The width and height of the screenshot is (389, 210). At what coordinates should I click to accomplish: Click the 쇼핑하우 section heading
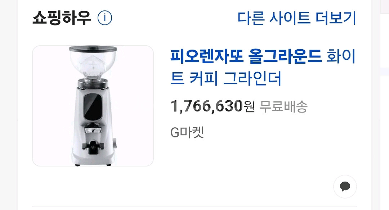62,18
